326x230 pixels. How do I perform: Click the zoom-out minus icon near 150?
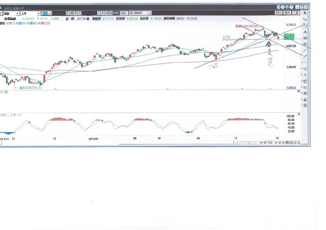tap(261, 142)
